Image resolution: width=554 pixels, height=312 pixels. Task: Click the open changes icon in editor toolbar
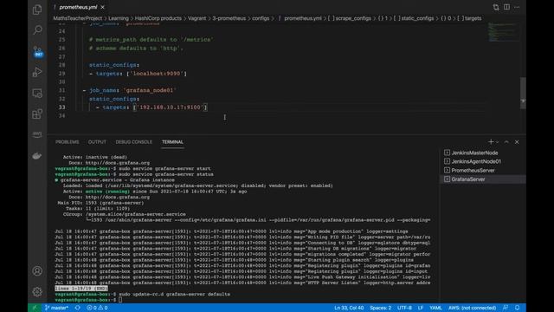click(x=496, y=7)
